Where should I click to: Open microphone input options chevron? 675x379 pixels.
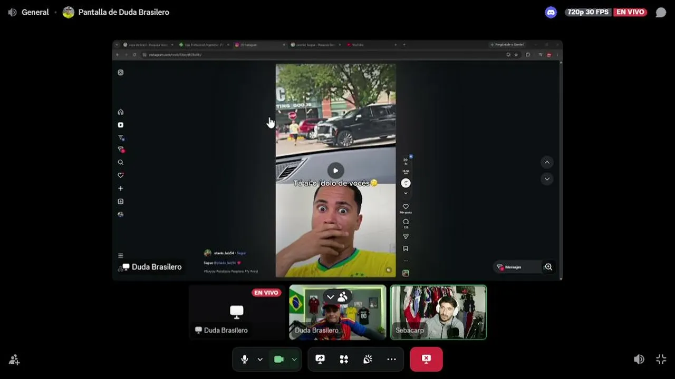pyautogui.click(x=260, y=360)
